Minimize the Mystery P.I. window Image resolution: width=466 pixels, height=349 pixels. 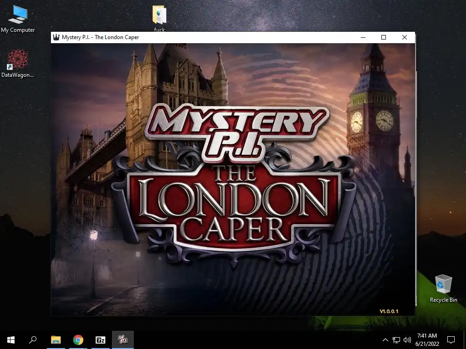363,37
